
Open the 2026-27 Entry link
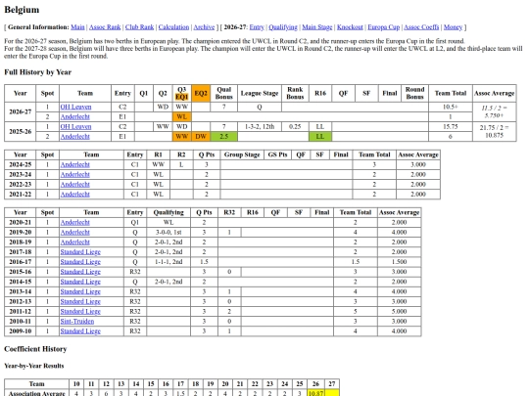[x=257, y=27]
